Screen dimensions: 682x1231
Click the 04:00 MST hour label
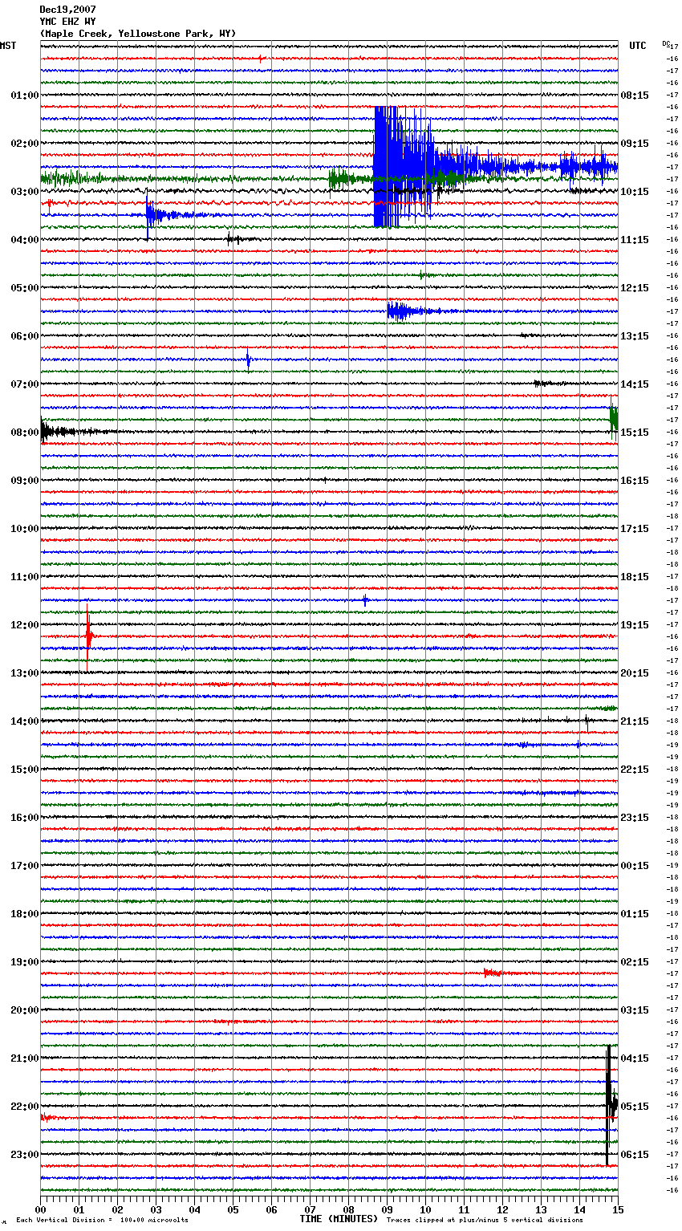(x=25, y=240)
